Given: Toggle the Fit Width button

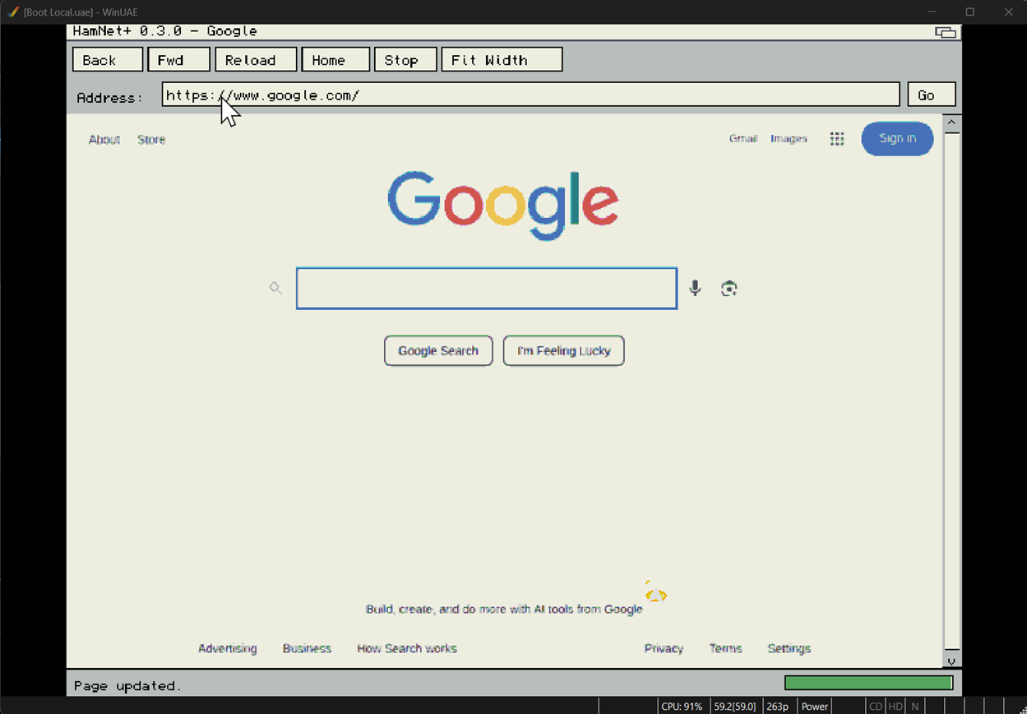Looking at the screenshot, I should tap(502, 60).
